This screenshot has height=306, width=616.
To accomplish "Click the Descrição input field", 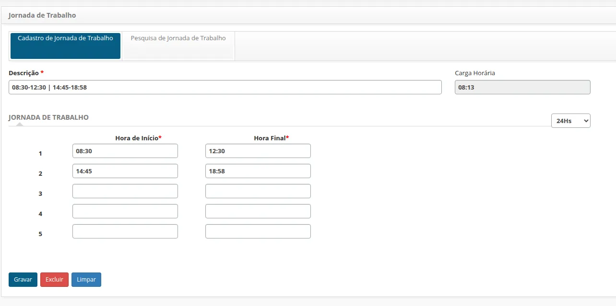I will [x=225, y=87].
